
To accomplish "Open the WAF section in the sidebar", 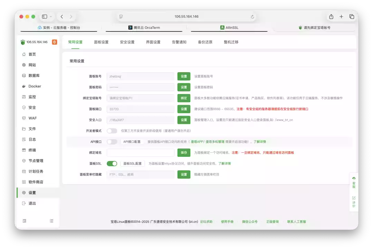I will pyautogui.click(x=34, y=118).
